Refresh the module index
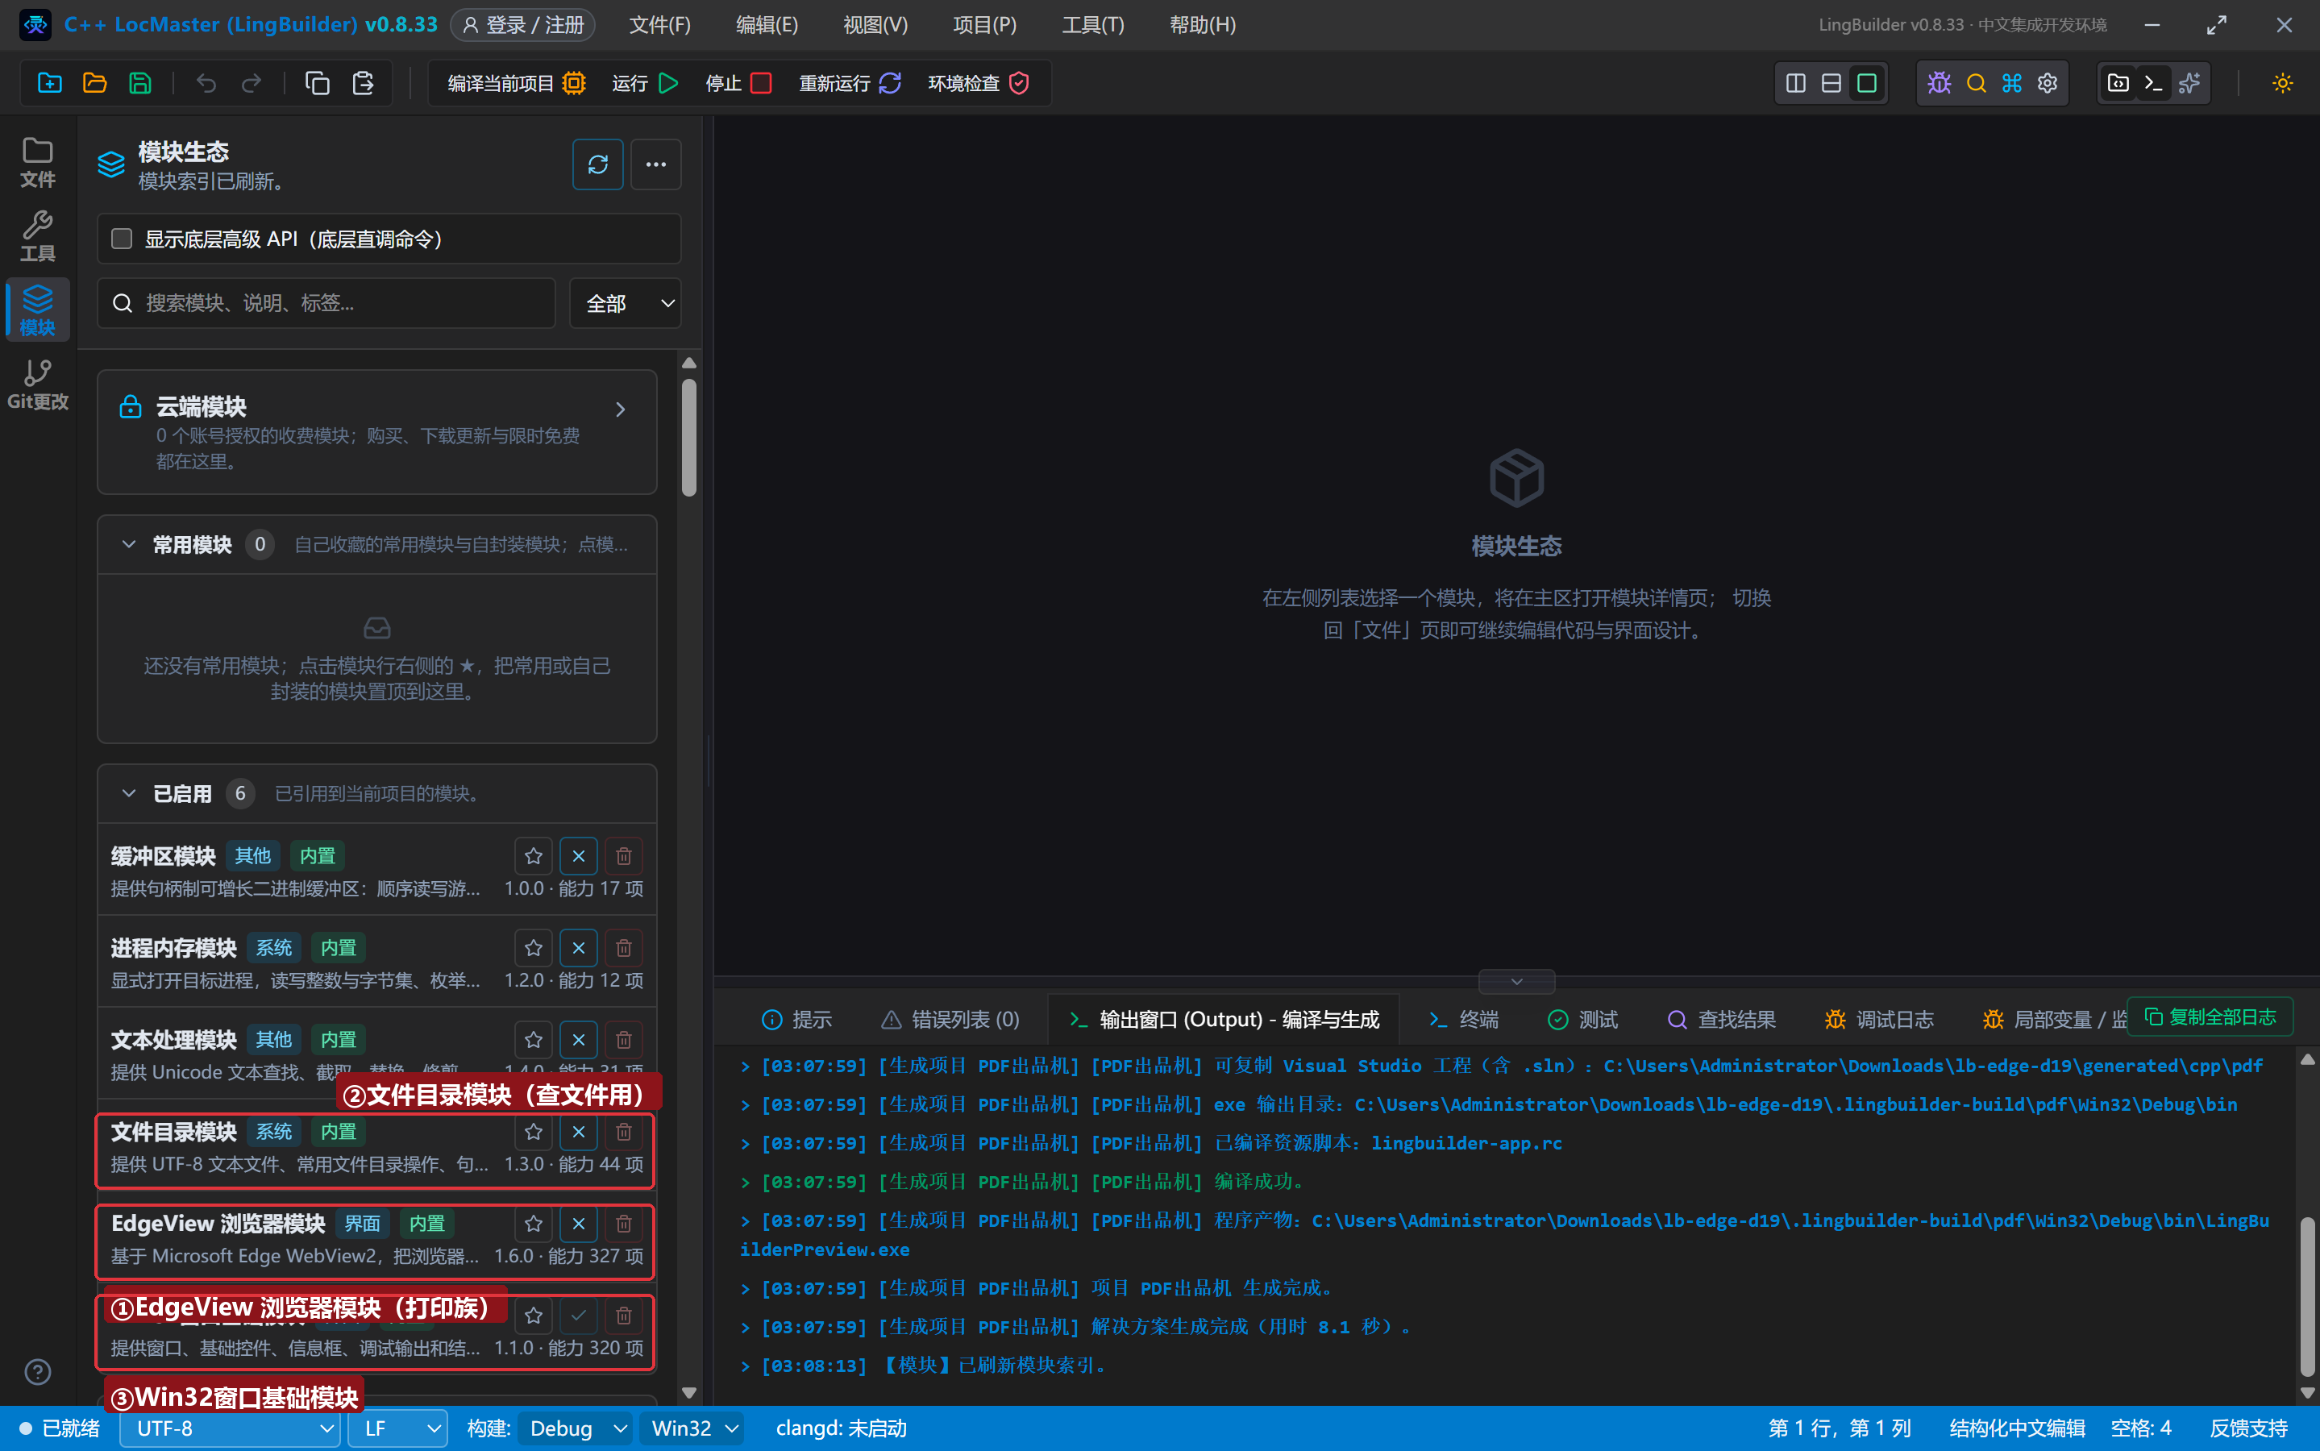This screenshot has width=2320, height=1451. [x=598, y=165]
